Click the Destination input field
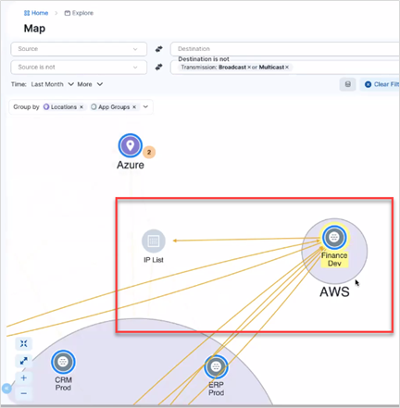Image resolution: width=400 pixels, height=408 pixels. [x=285, y=49]
